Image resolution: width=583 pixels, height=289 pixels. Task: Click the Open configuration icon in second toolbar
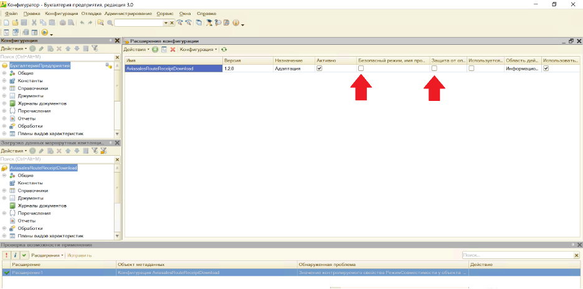(x=6, y=32)
